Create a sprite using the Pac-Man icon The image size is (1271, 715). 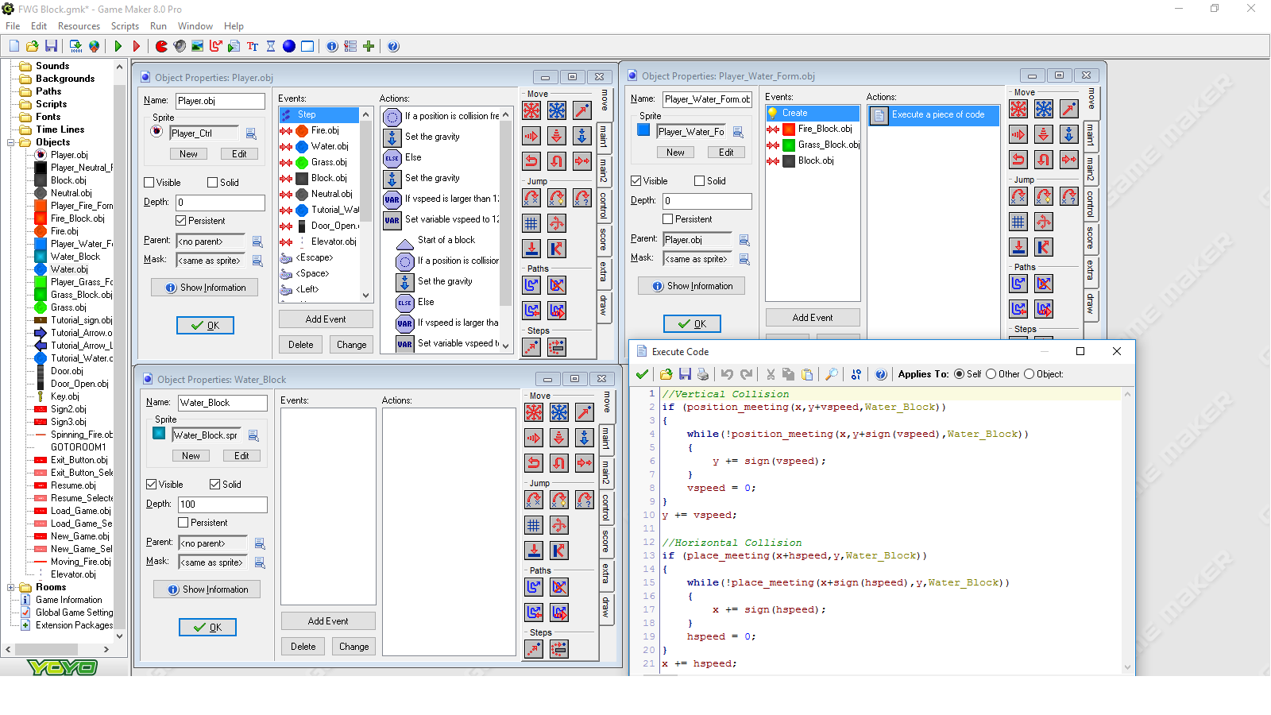(x=161, y=46)
